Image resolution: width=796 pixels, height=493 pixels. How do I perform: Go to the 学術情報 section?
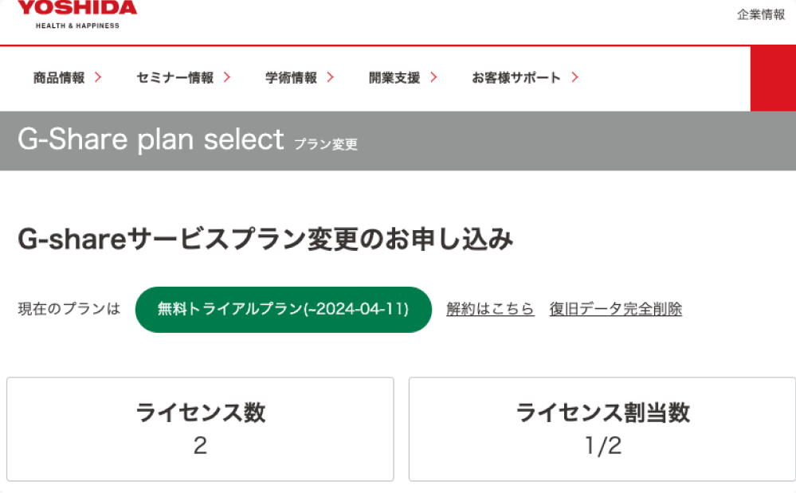pyautogui.click(x=291, y=78)
